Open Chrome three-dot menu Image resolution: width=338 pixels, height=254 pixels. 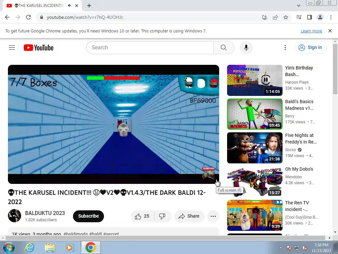(331, 17)
